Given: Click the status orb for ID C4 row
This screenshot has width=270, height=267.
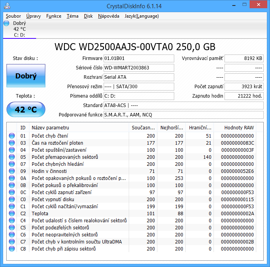Looking at the screenshot, I should tap(12, 220).
